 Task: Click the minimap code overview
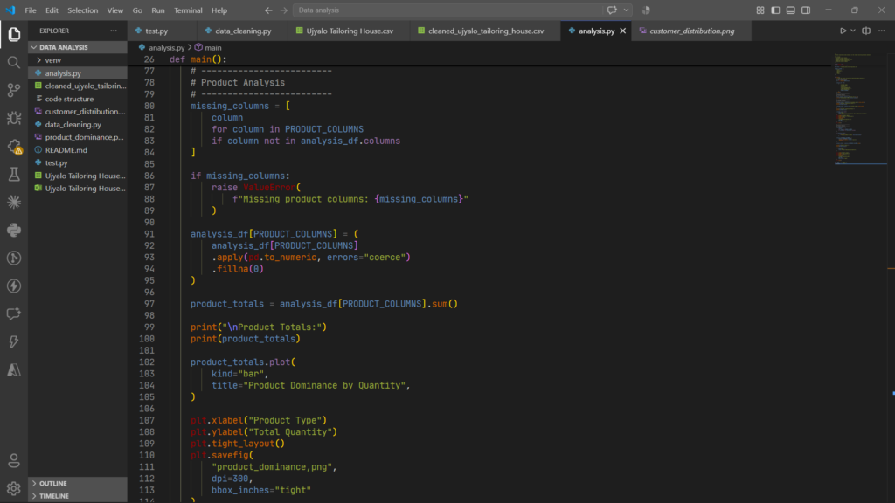tap(860, 108)
